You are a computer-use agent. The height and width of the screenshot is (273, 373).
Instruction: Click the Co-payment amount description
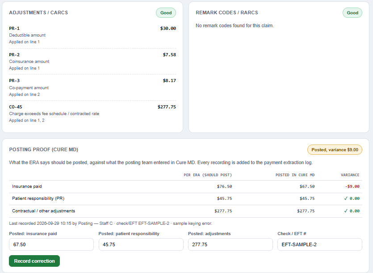pyautogui.click(x=29, y=88)
